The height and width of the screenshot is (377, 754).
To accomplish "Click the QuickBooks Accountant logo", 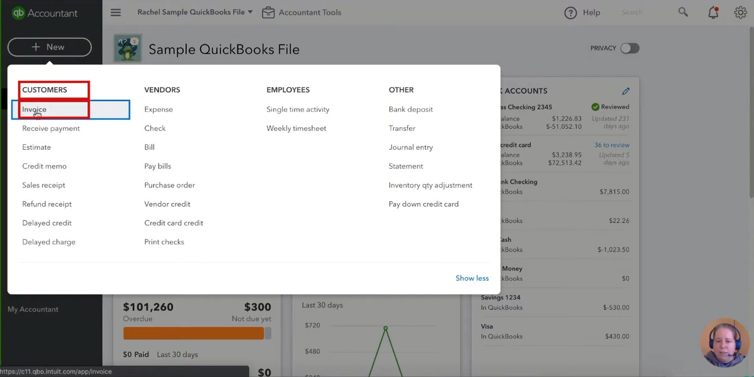I will [45, 13].
